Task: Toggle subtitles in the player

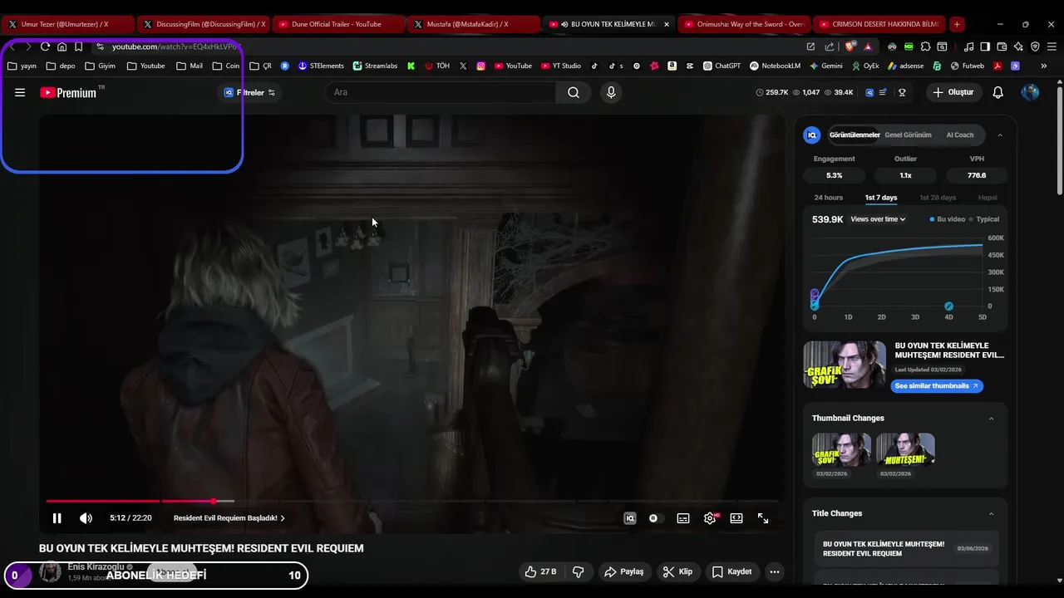Action: click(x=683, y=518)
